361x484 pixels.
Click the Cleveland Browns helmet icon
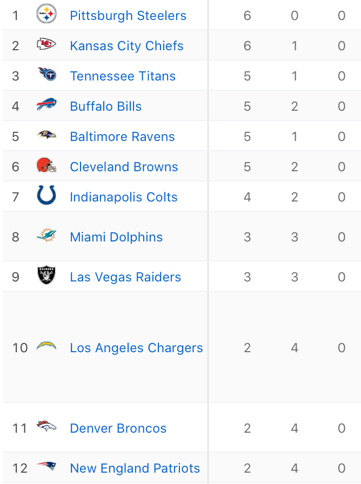point(46,165)
